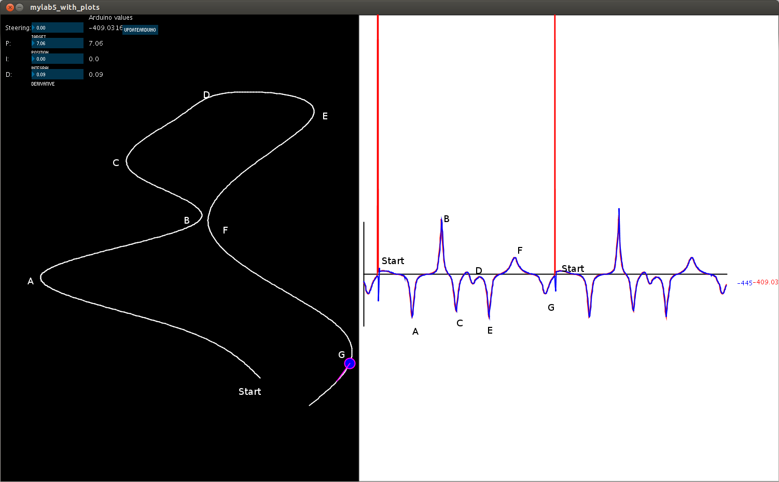The image size is (779, 482).
Task: Click the first 'Start' label on the plot
Action: pos(393,261)
